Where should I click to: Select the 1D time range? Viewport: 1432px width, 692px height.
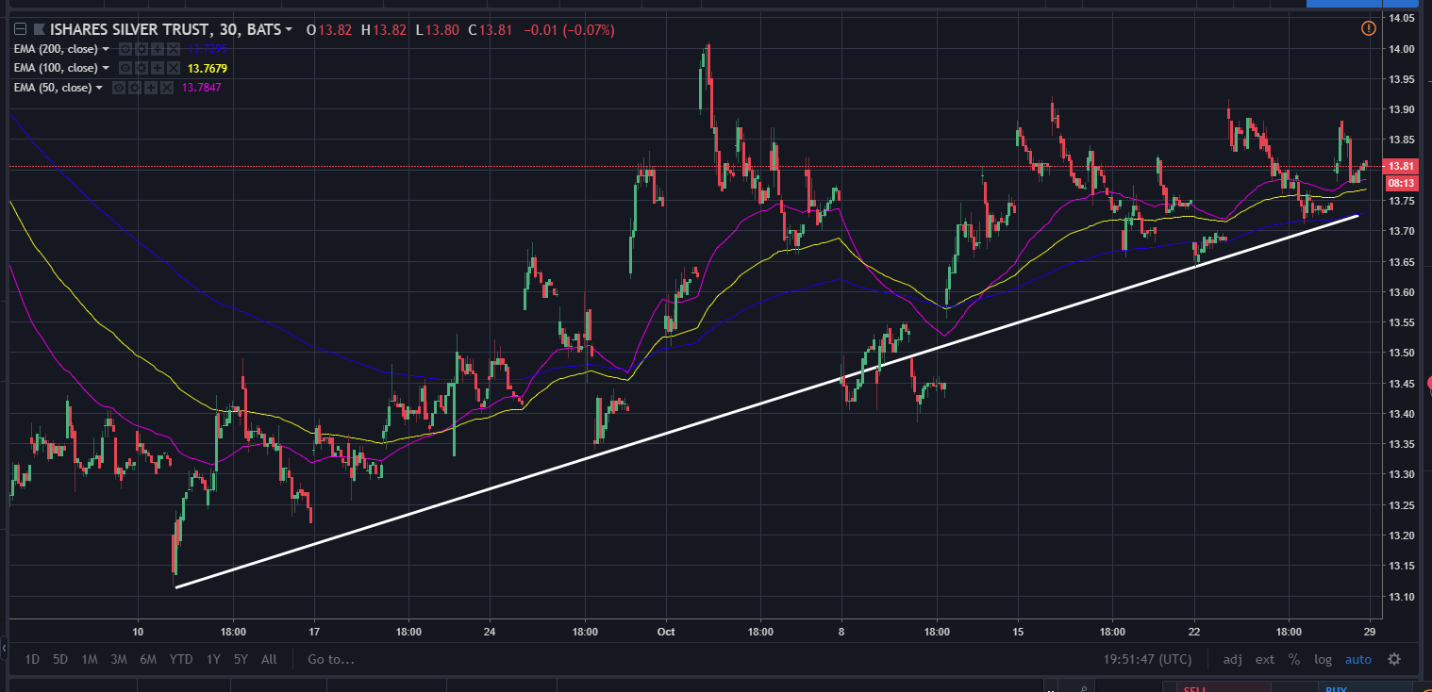pos(32,659)
